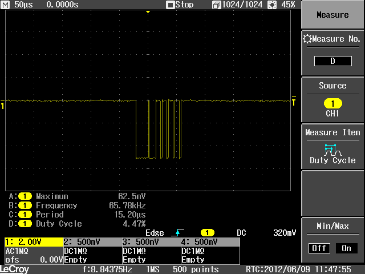Click the trigger source channel 1 badge
Screen dimensions: 365x274
coord(207,232)
